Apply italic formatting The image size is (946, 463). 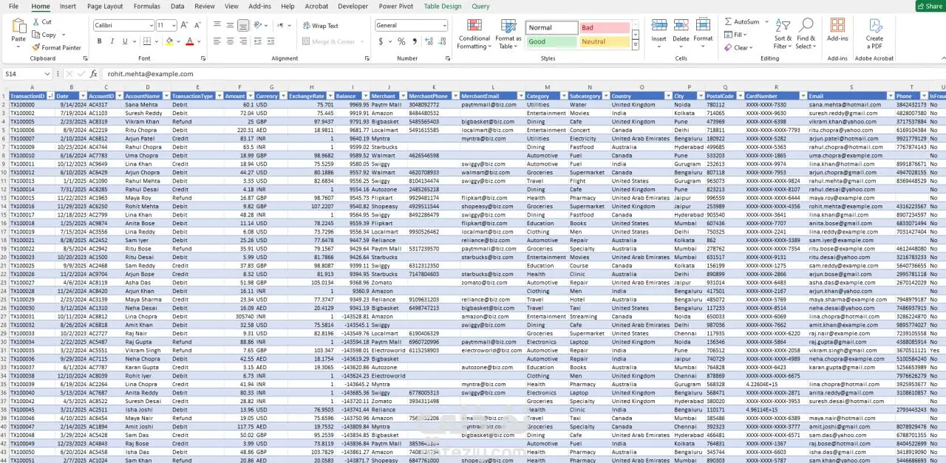pos(113,41)
